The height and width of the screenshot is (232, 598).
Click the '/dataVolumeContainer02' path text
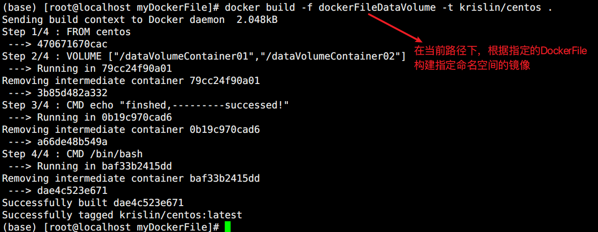click(x=330, y=56)
